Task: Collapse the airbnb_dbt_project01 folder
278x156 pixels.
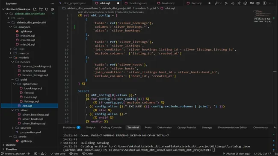Action: (x=9, y=23)
